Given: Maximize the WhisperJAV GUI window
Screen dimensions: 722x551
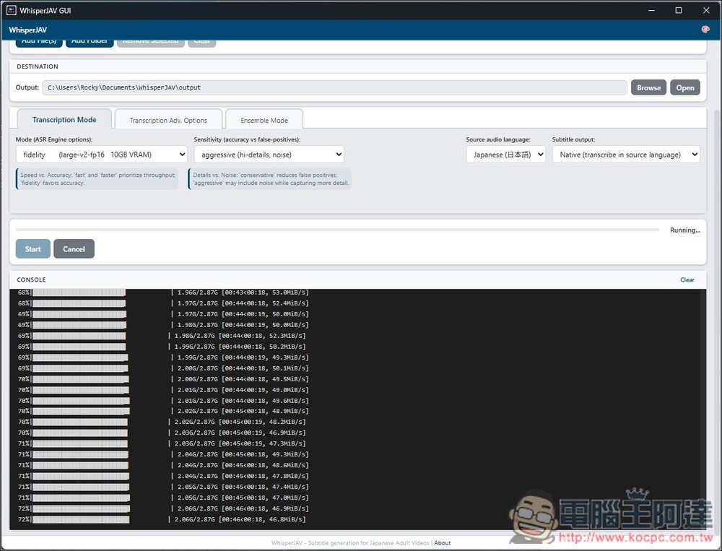Looking at the screenshot, I should 679,10.
